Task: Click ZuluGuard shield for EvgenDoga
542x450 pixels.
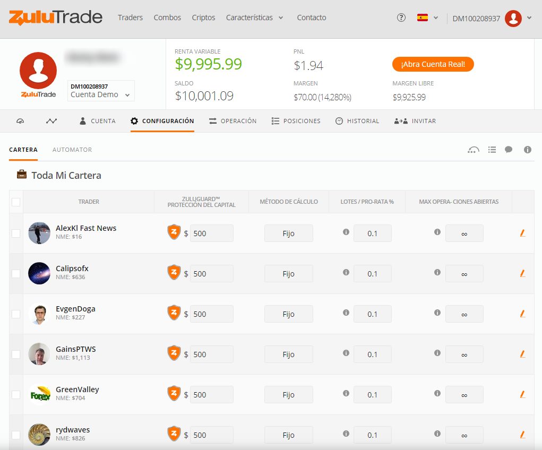Action: [174, 313]
